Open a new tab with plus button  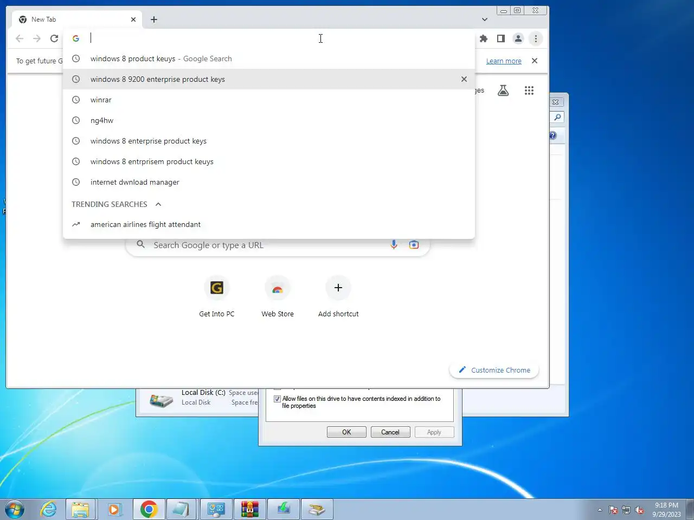click(154, 19)
